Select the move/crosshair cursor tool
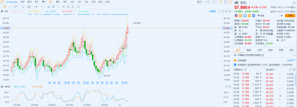The height and width of the screenshot is (107, 297). 5,7
